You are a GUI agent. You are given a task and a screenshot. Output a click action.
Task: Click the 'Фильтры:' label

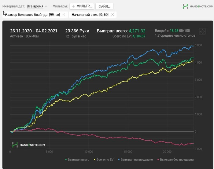pyautogui.click(x=60, y=6)
